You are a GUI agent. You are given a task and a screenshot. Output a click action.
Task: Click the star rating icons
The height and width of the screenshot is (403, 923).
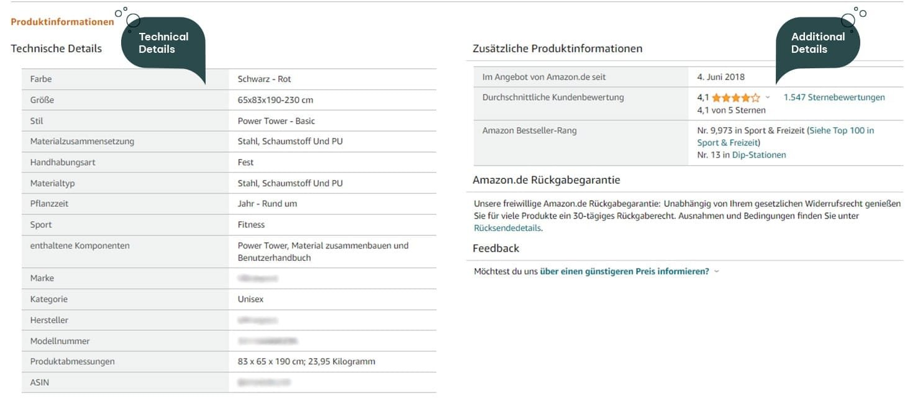(735, 97)
